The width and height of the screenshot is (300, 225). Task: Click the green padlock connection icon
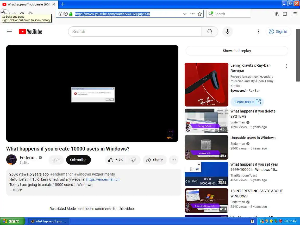pos(71,14)
